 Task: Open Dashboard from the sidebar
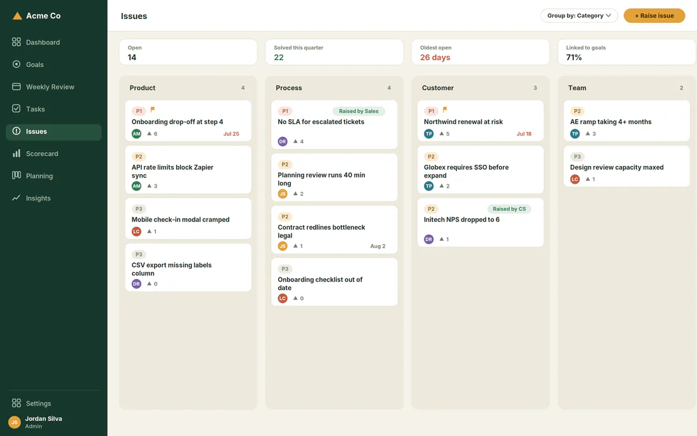(x=53, y=42)
